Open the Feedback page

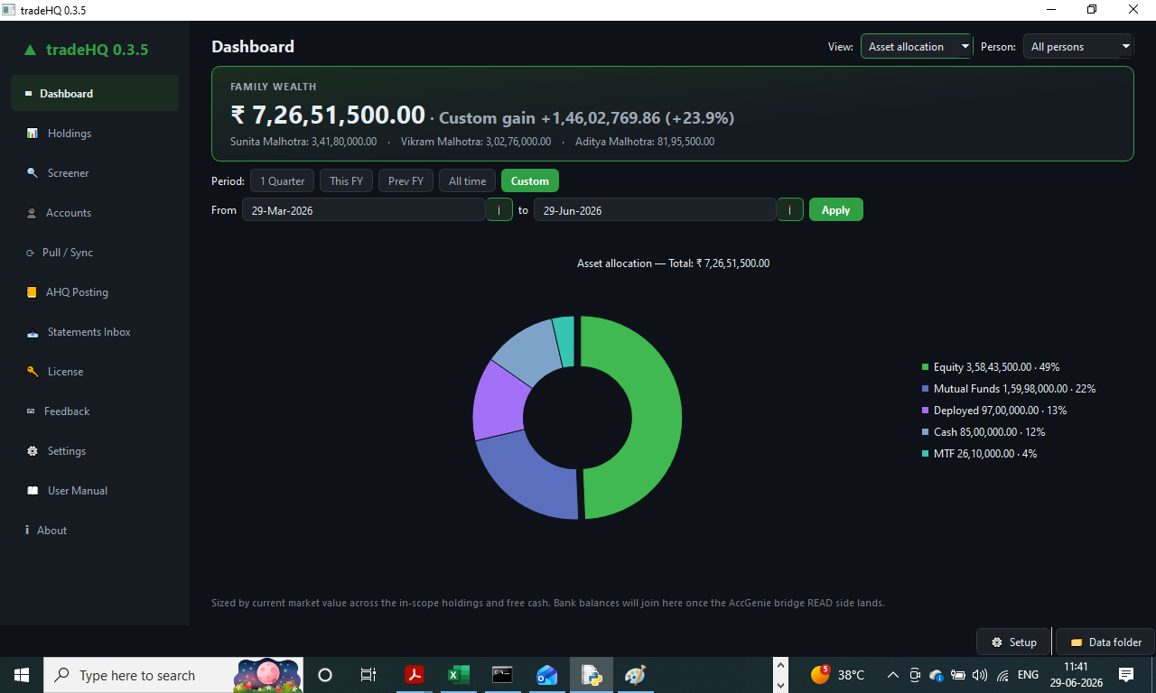(x=95, y=411)
